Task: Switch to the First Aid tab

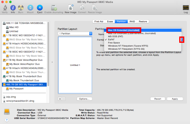Action: pos(99,21)
